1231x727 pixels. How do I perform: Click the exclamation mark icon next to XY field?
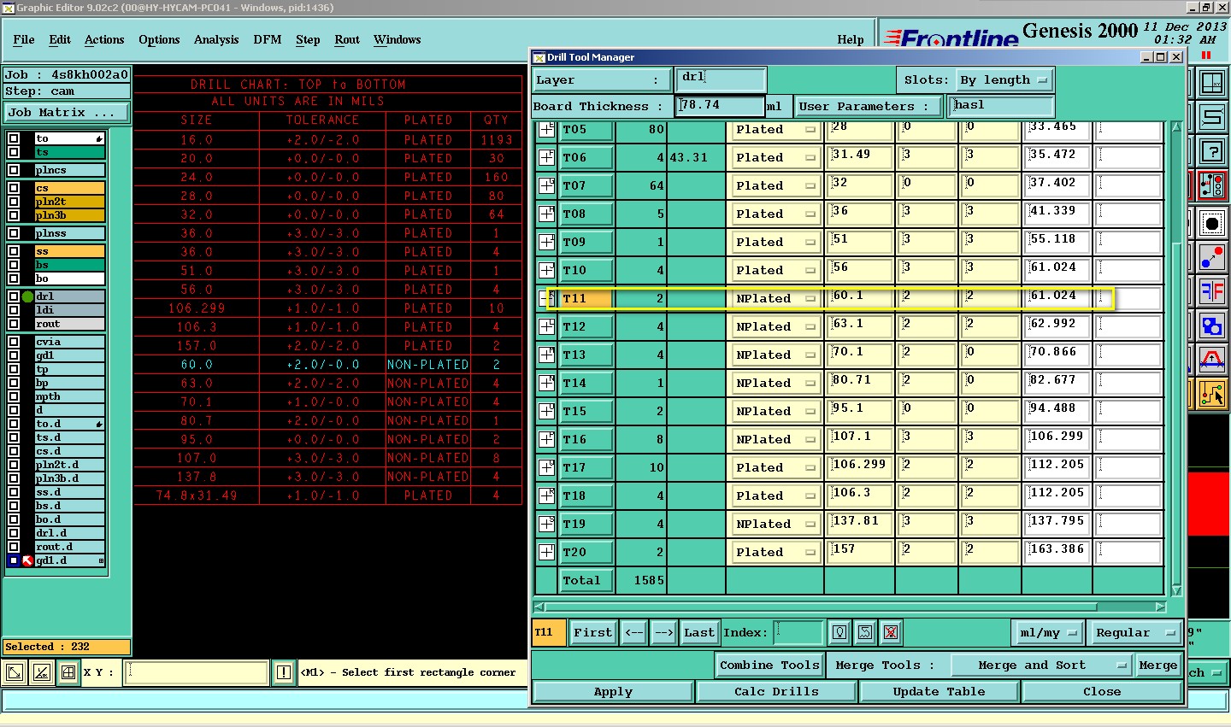tap(284, 673)
